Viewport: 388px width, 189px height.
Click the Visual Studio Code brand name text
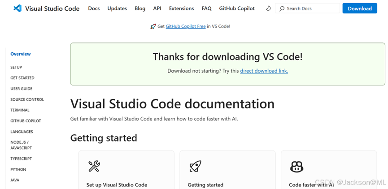52,9
